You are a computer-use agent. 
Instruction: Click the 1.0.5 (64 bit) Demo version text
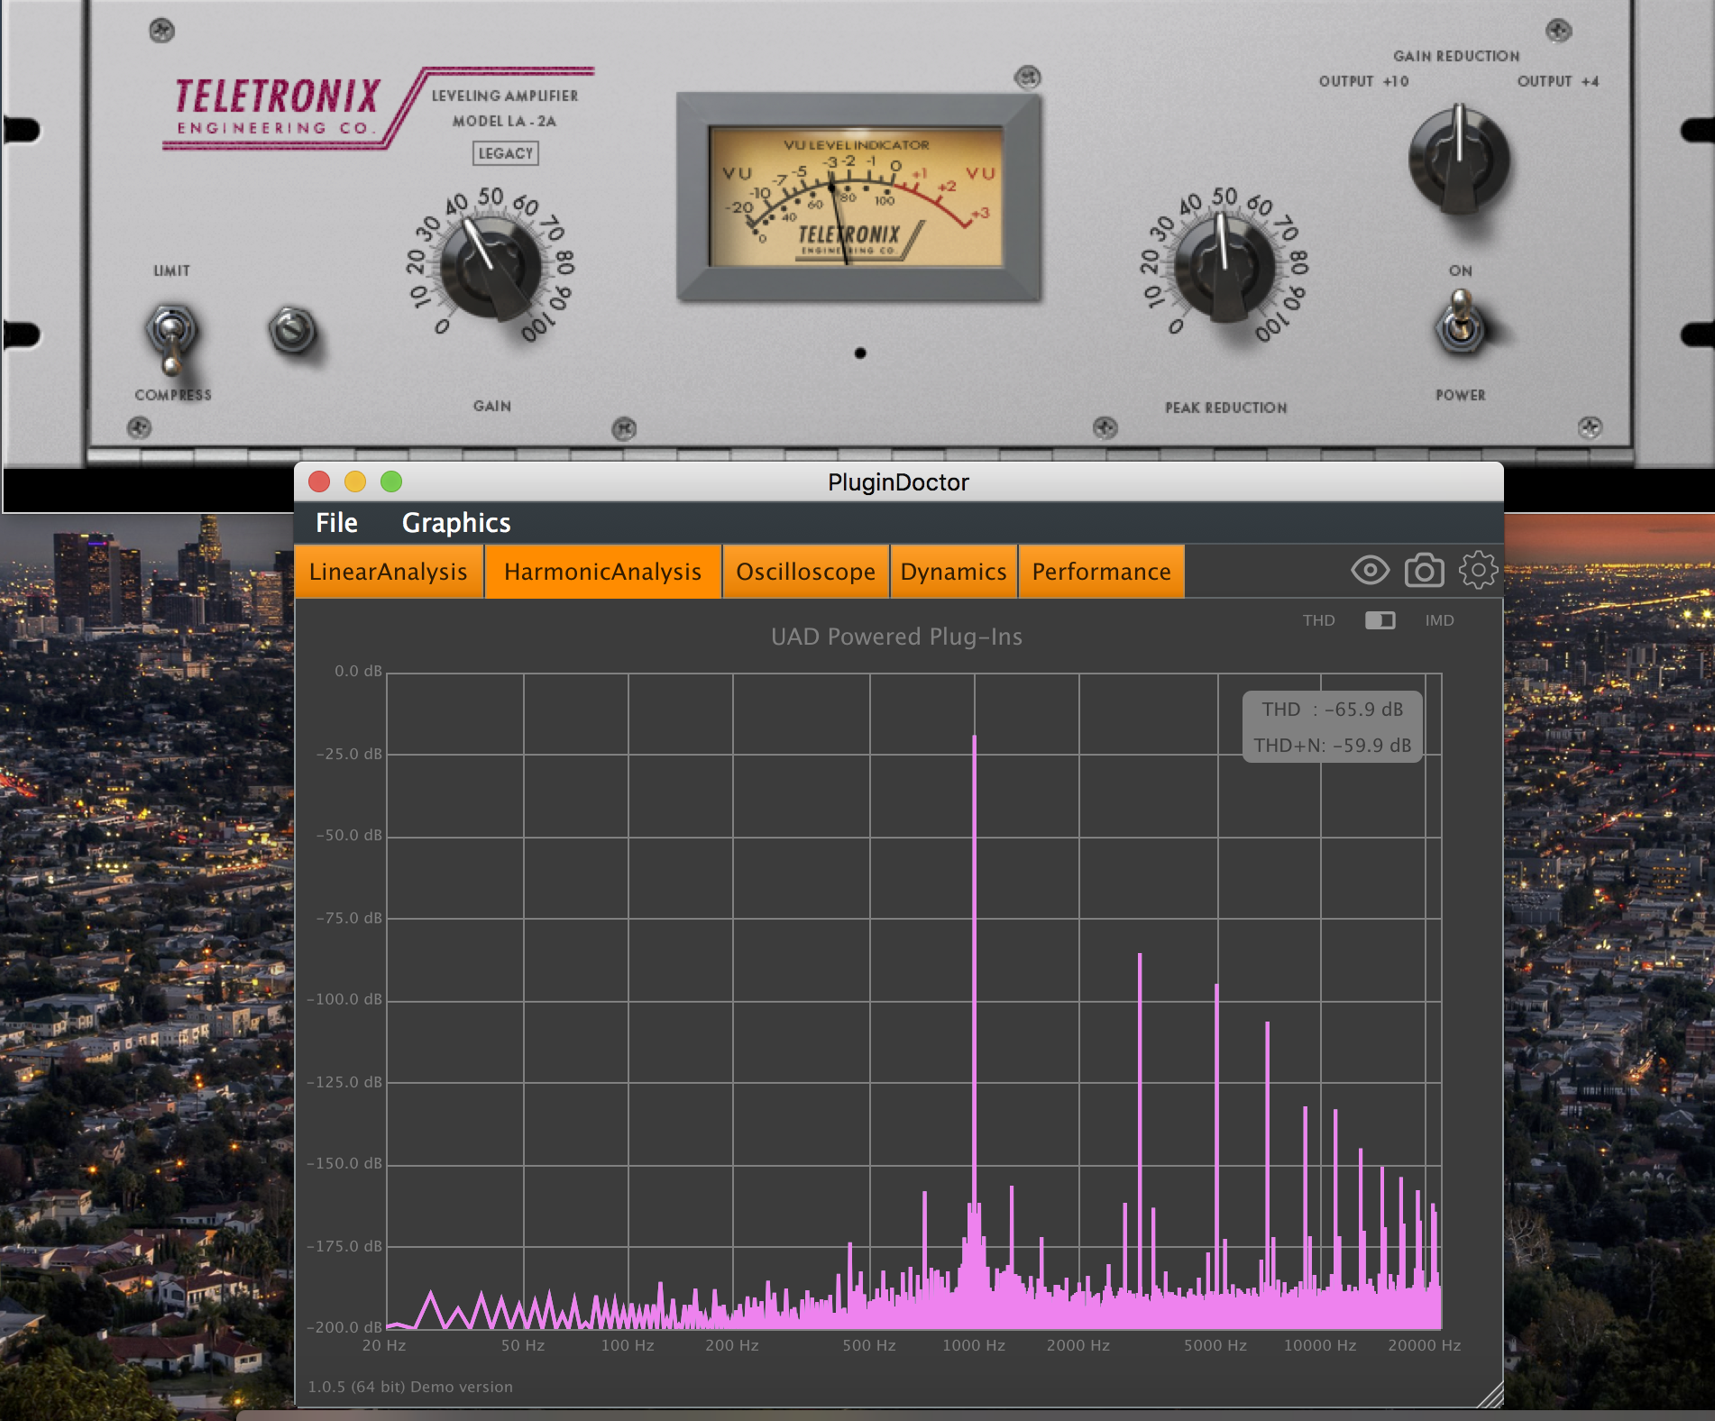click(410, 1387)
